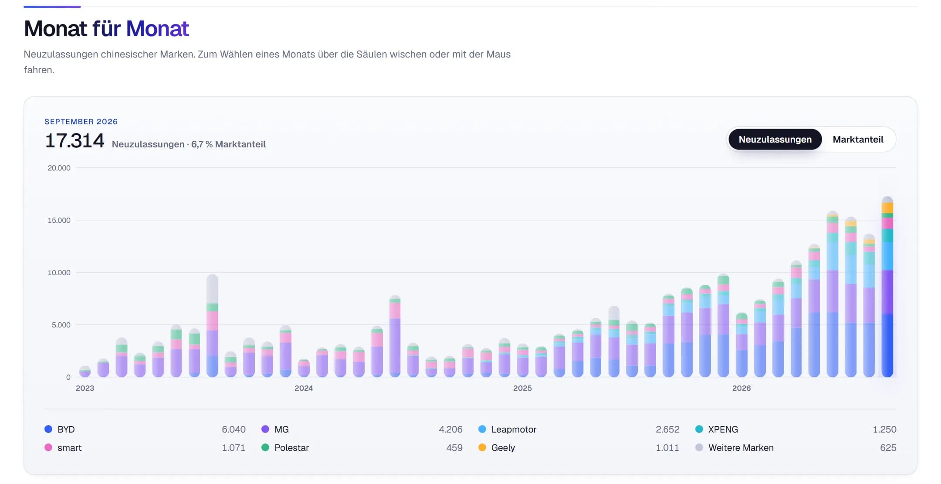Click the smart value '1.071'
941x484 pixels.
pyautogui.click(x=234, y=447)
